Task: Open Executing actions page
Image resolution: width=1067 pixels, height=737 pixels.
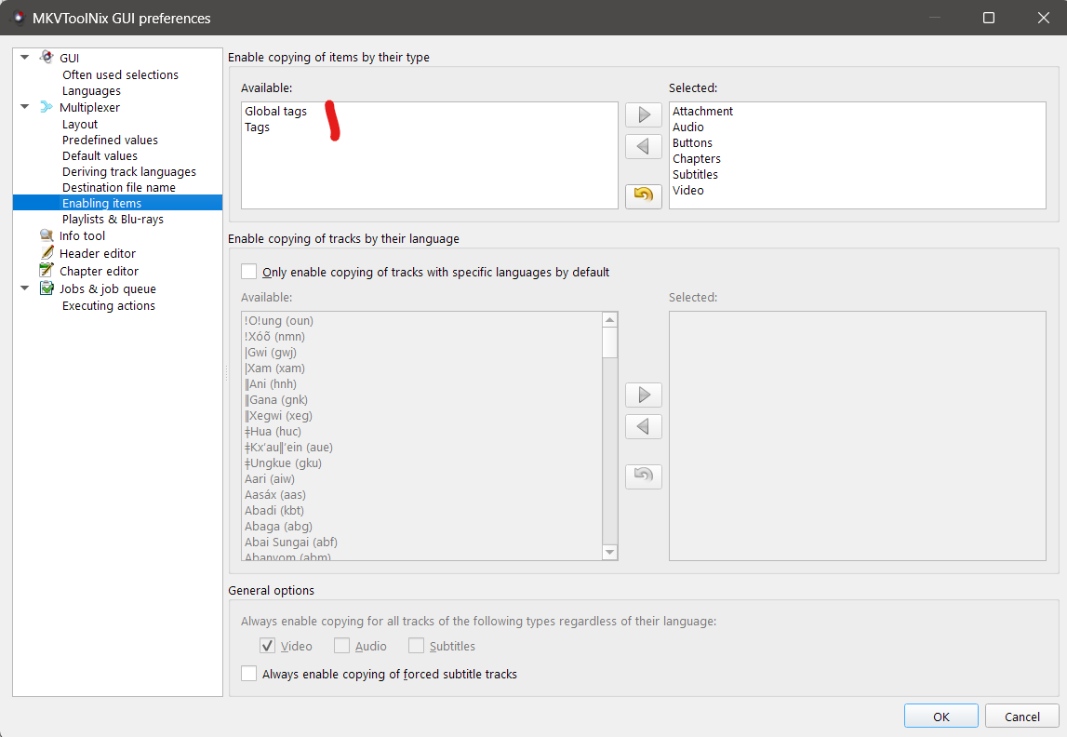Action: point(109,305)
